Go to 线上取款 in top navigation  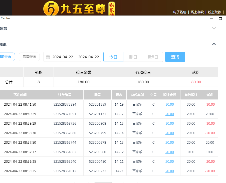click(x=214, y=12)
